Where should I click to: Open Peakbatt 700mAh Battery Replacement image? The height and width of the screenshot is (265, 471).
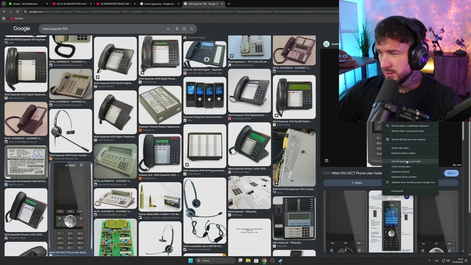[160, 105]
